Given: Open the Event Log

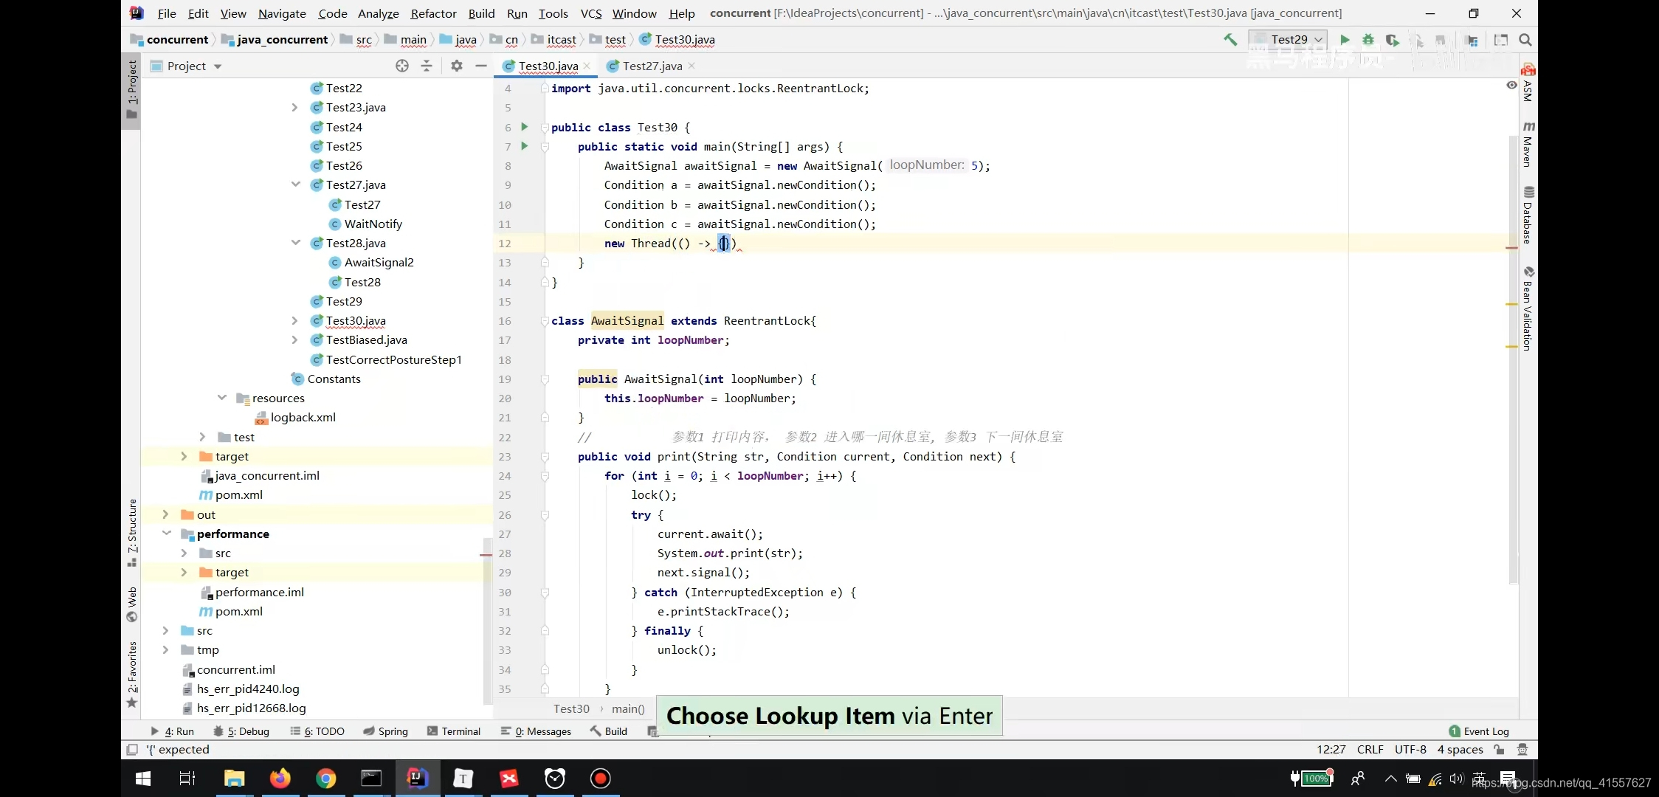Looking at the screenshot, I should click(x=1479, y=731).
